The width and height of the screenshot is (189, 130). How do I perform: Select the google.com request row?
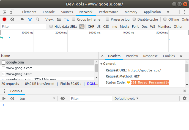point(47,62)
